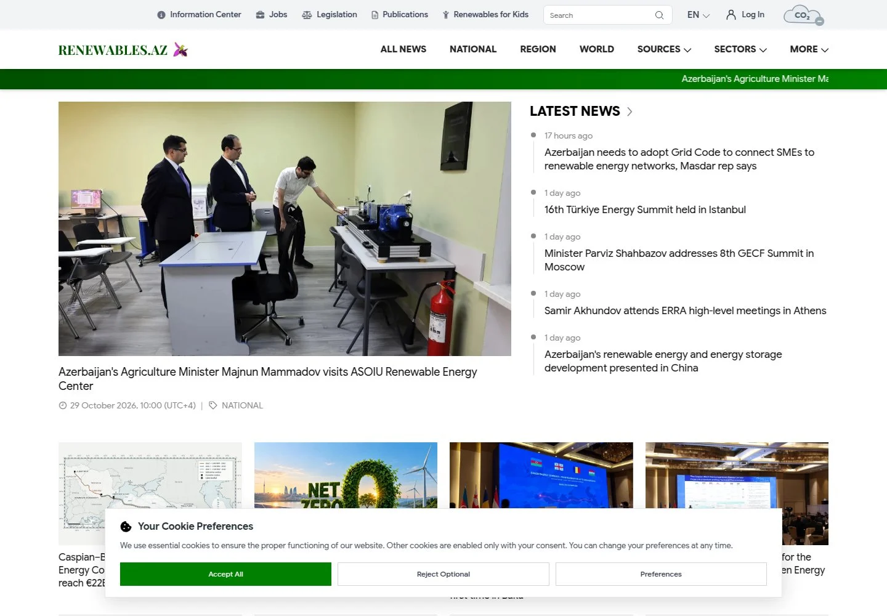
Task: Expand the Sectors dropdown menu
Action: pos(740,49)
